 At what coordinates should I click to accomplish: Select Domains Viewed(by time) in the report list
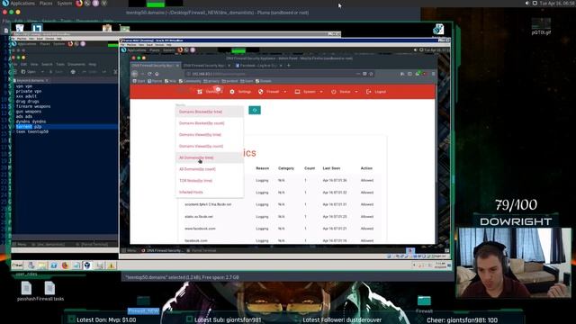point(210,135)
